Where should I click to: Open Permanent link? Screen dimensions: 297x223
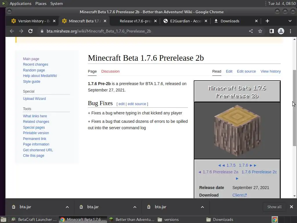coord(35,139)
